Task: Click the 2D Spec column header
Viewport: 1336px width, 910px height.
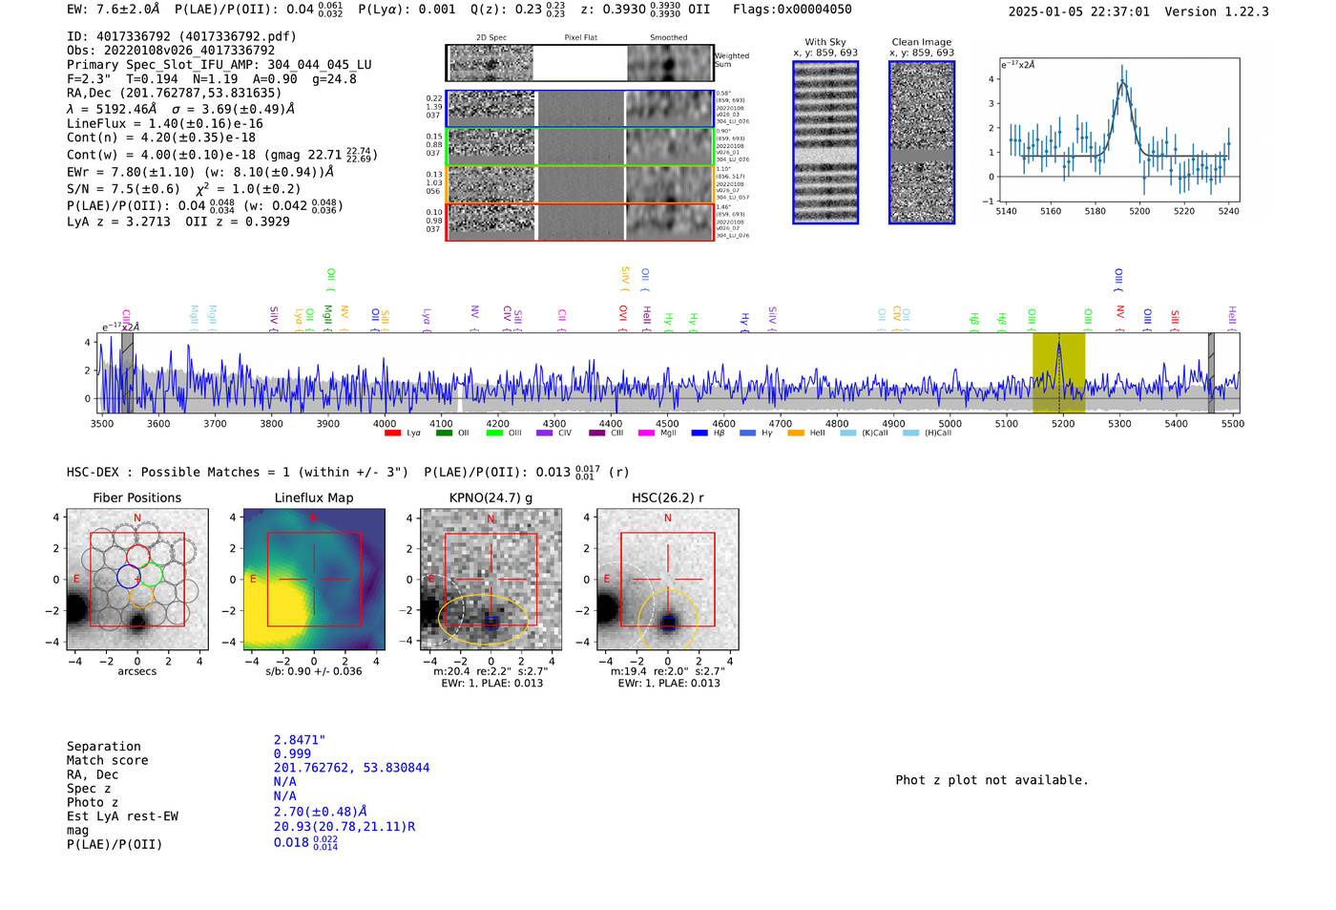Action: coord(491,38)
